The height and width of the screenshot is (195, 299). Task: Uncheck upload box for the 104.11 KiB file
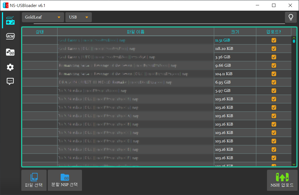point(274,74)
